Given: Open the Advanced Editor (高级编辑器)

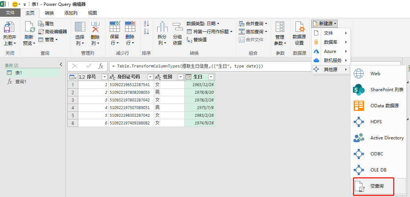Looking at the screenshot, I should tap(53, 32).
